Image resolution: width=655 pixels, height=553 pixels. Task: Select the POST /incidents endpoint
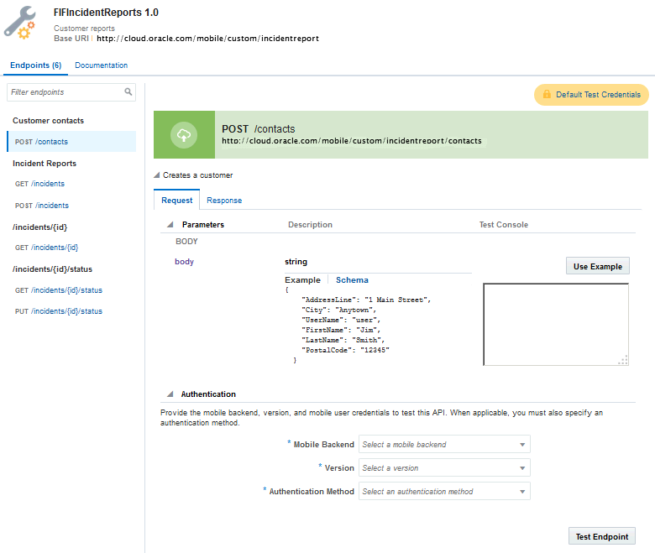tap(42, 206)
